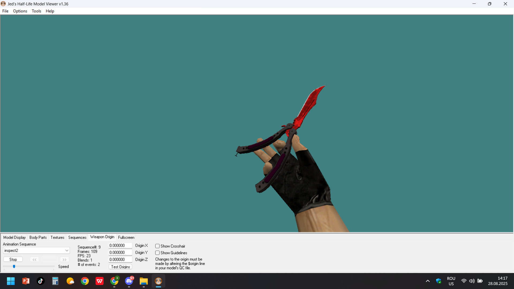Click the Origin Y input field
Screen dimensions: 514x289
pos(120,252)
